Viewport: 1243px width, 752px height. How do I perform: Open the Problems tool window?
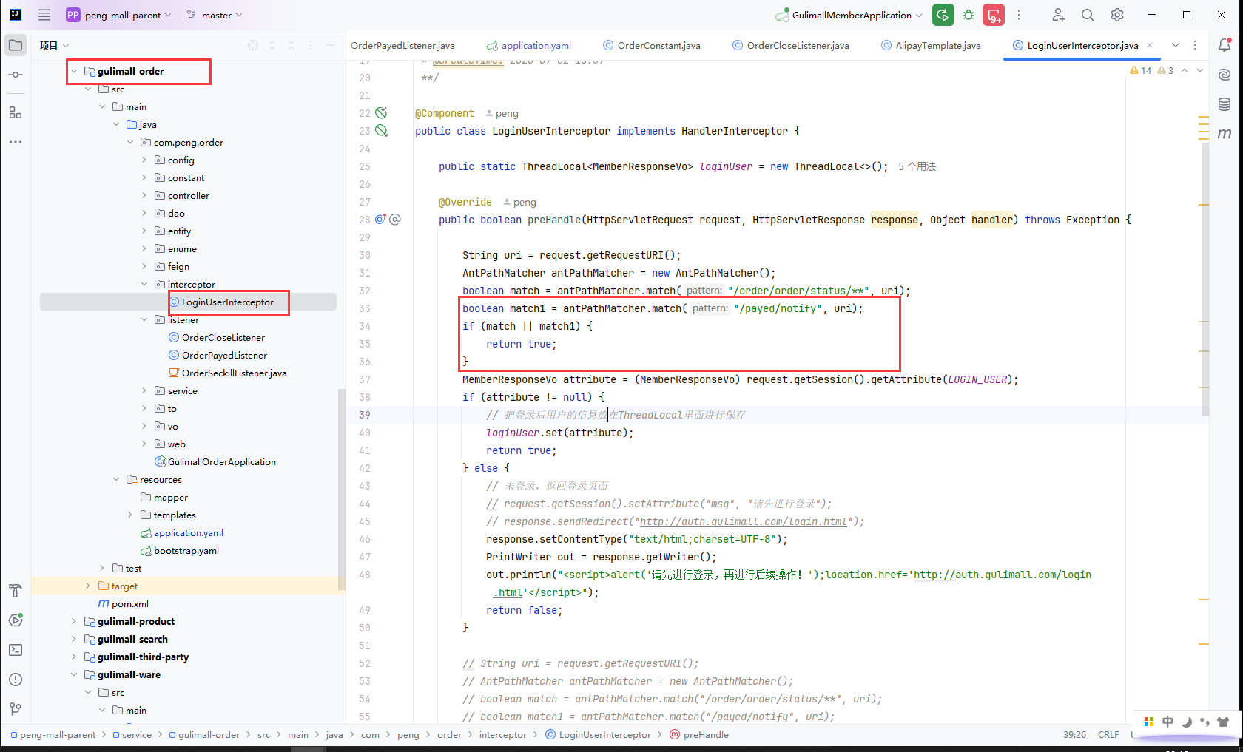(x=16, y=680)
